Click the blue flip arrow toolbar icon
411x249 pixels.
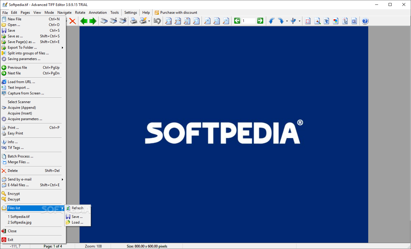click(293, 21)
